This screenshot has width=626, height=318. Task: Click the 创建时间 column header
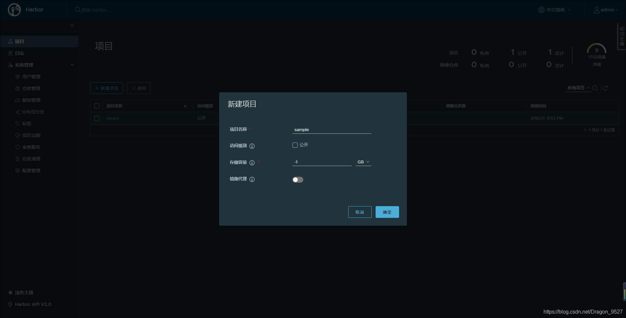coord(538,106)
